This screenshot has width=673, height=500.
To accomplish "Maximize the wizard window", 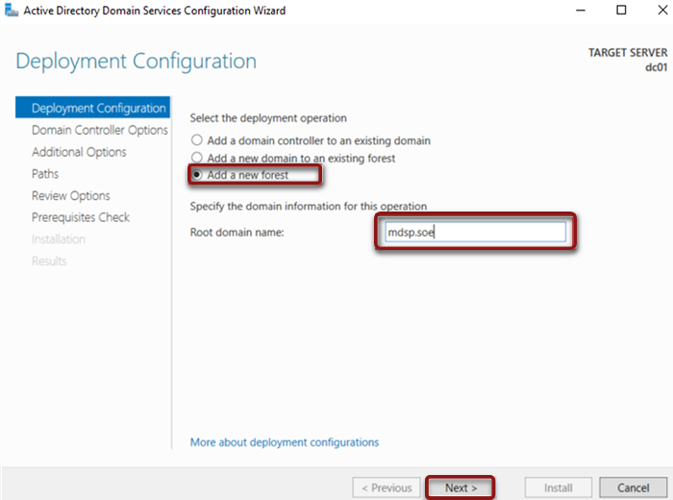I will click(x=621, y=10).
